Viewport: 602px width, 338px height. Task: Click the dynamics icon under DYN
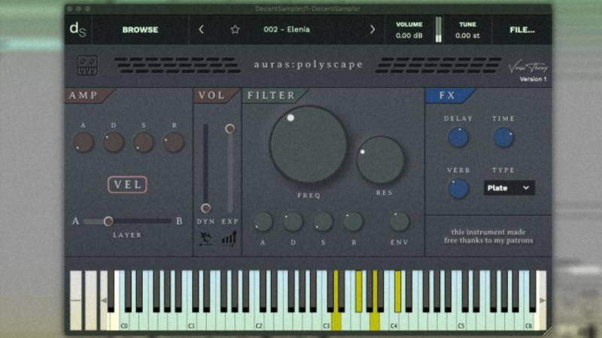pos(205,238)
